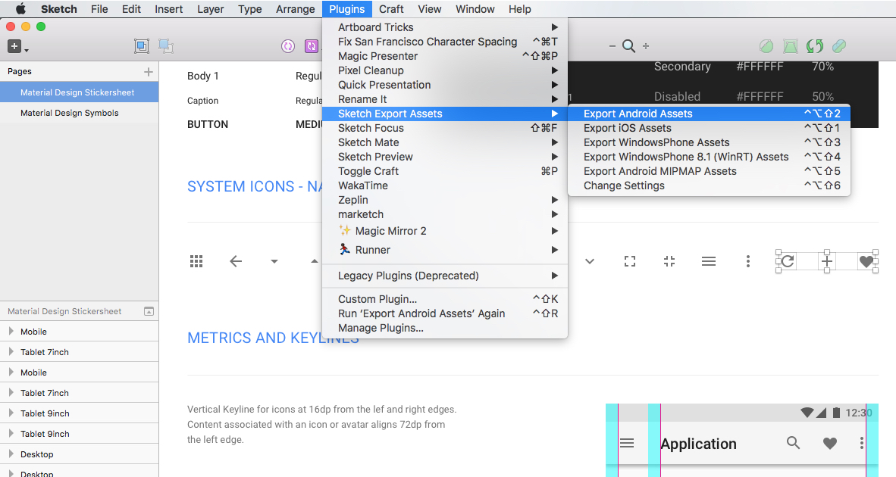Click the Insert plus button in toolbar
This screenshot has width=896, height=477.
coord(14,46)
